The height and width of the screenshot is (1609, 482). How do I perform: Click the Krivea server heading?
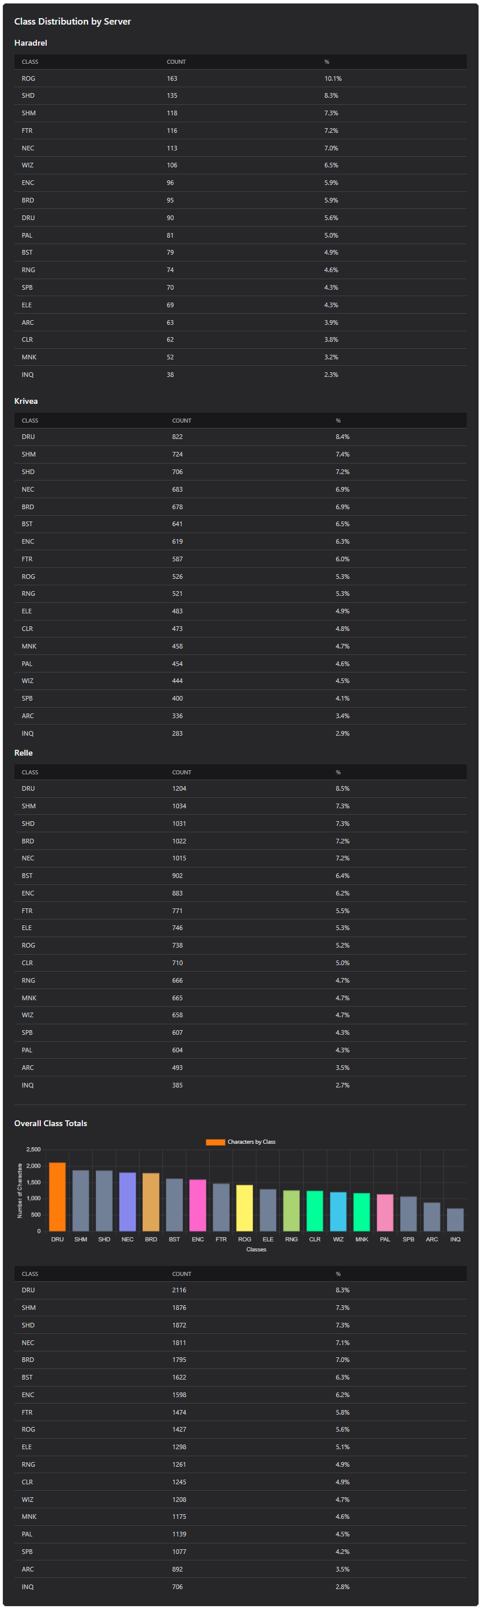(x=26, y=401)
